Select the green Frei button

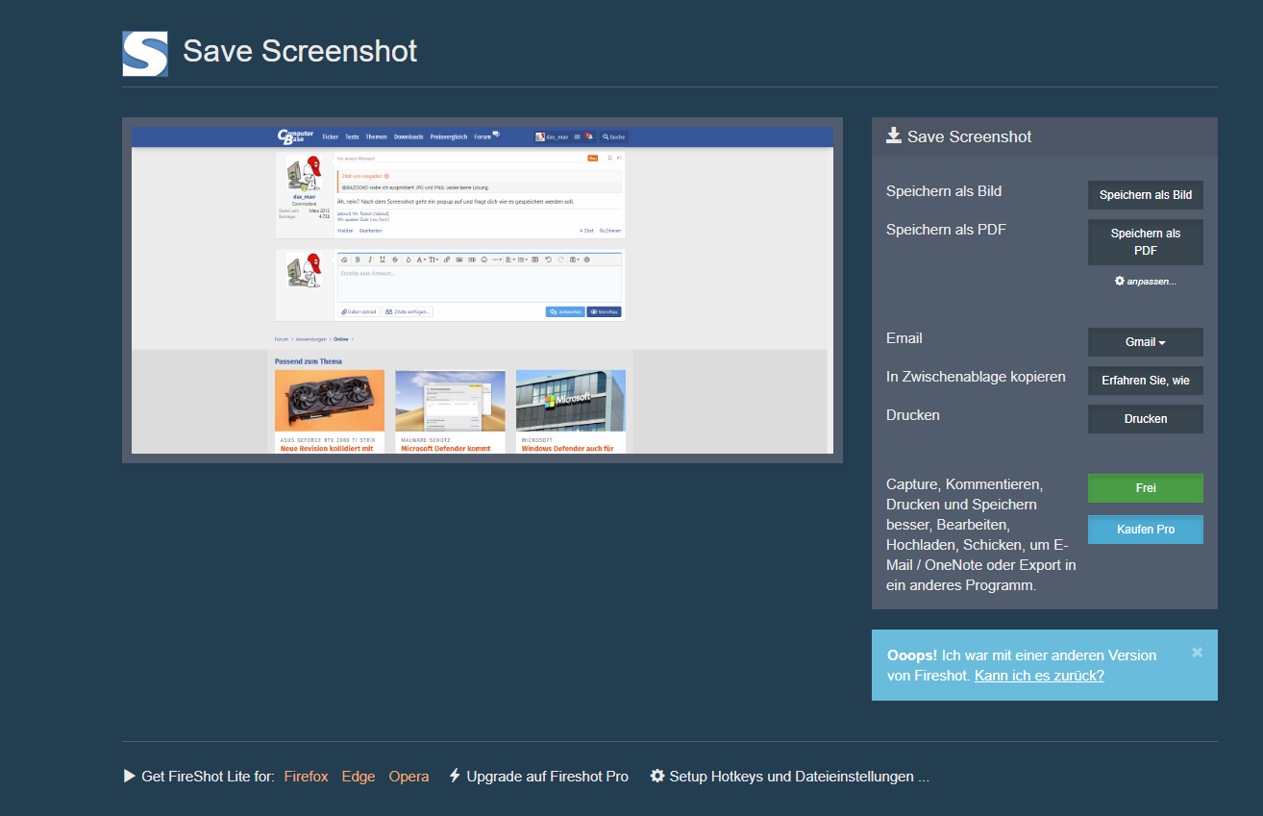[x=1145, y=488]
